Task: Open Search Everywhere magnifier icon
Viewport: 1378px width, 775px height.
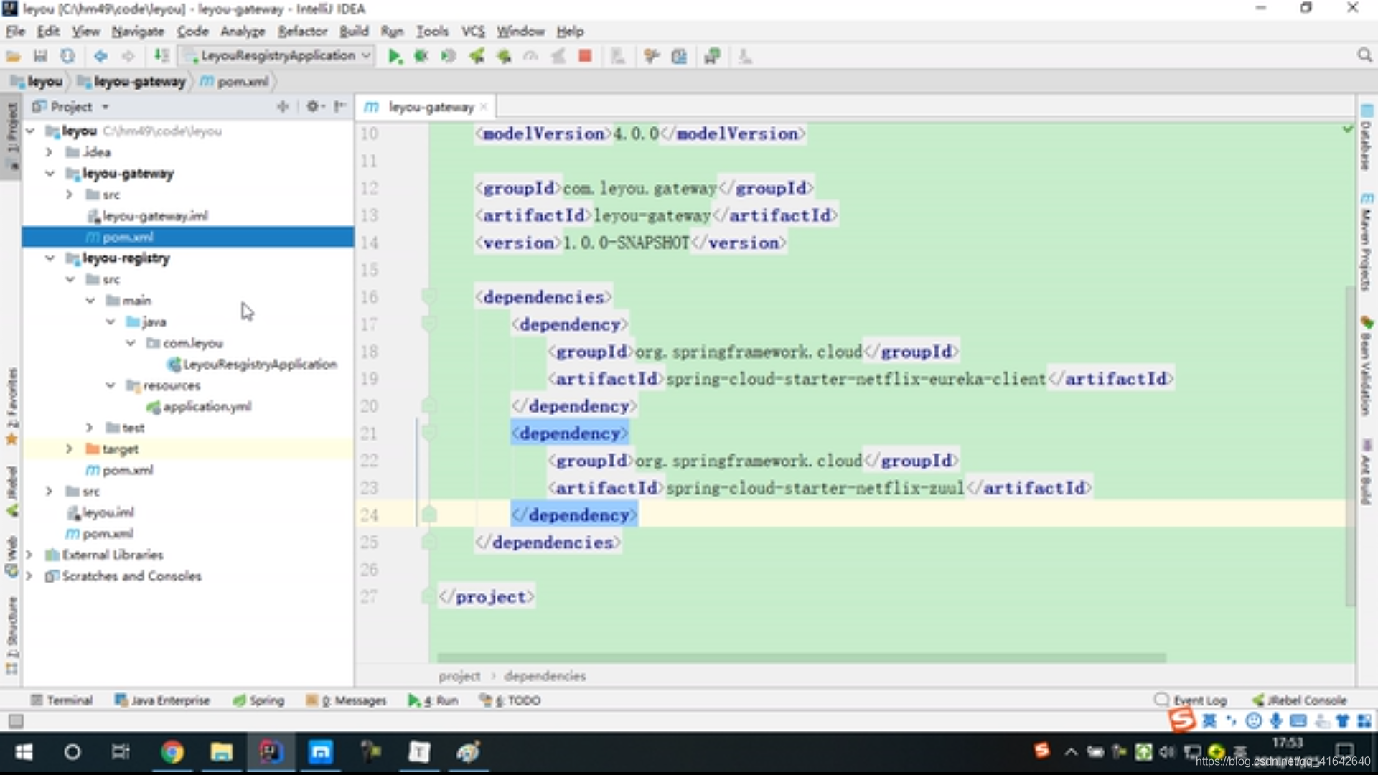Action: coord(1364,55)
